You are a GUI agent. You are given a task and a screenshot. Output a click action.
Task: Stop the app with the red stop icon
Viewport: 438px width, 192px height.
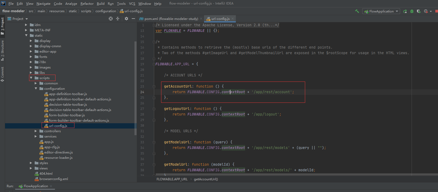coord(436,11)
